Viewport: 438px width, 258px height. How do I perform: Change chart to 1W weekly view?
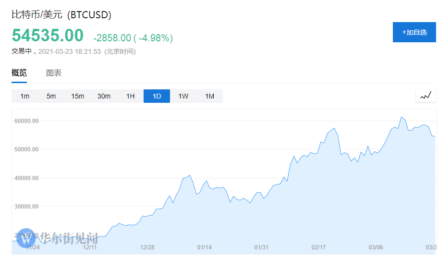click(183, 96)
